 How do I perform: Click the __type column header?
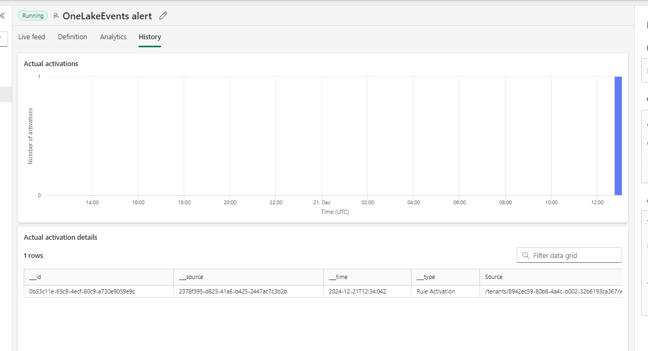445,277
